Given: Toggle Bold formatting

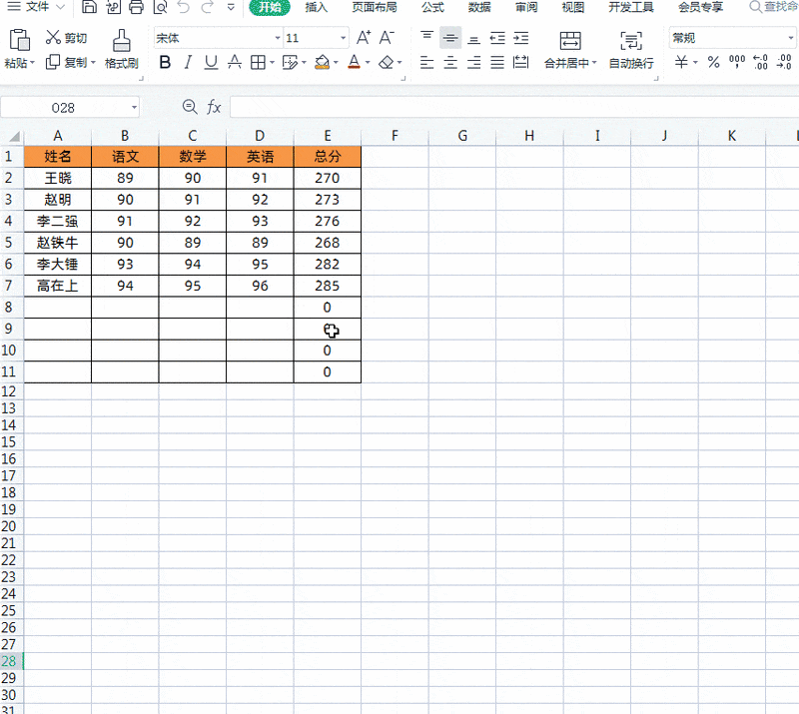Looking at the screenshot, I should pos(165,62).
